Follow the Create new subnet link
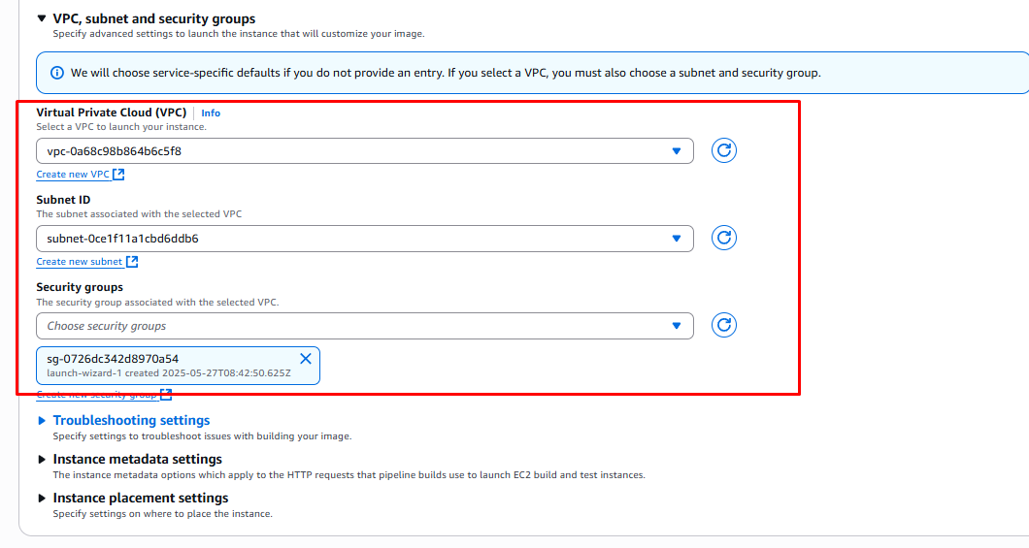The width and height of the screenshot is (1029, 548). click(80, 262)
